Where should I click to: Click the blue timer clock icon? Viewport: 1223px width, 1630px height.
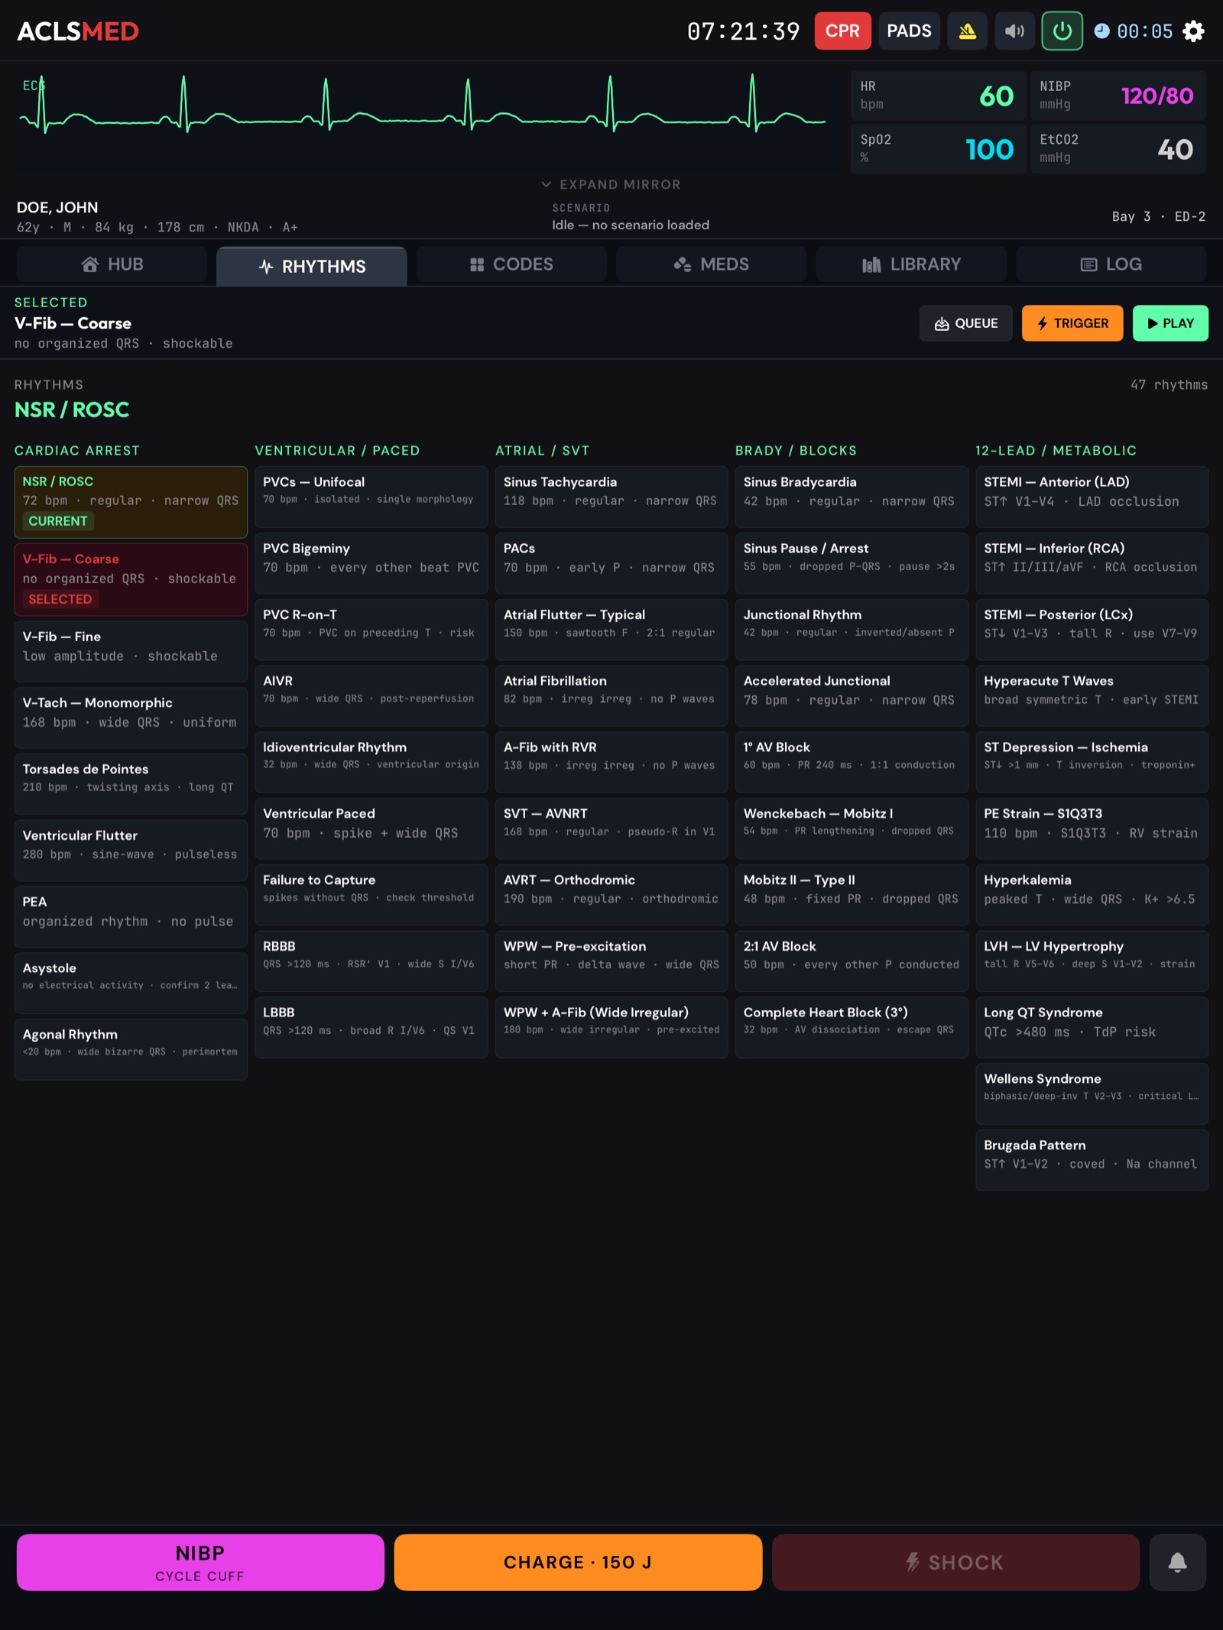point(1101,31)
